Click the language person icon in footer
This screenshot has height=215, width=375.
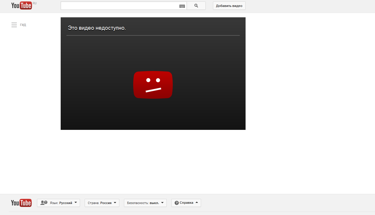point(44,203)
